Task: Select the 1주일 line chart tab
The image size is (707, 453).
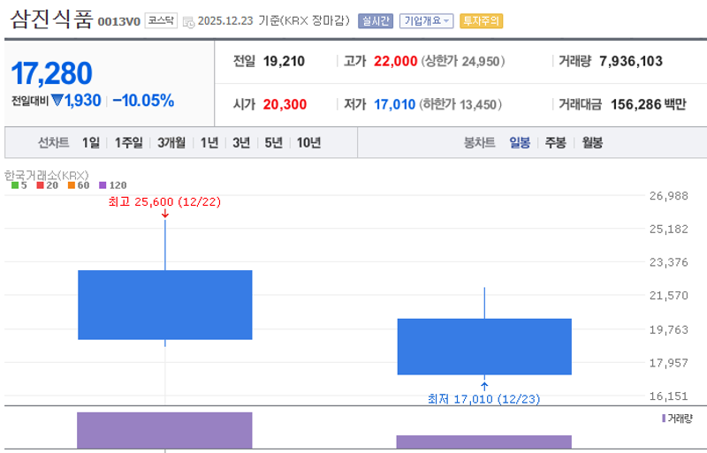Action: [x=128, y=143]
